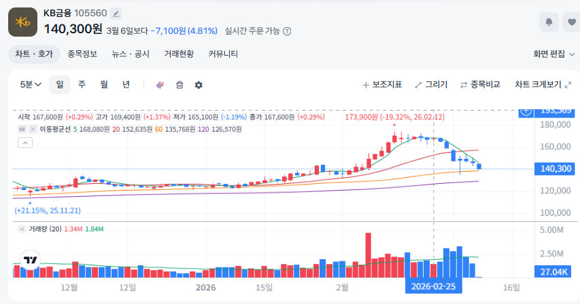Open the 커뮤니티 tab

(223, 54)
